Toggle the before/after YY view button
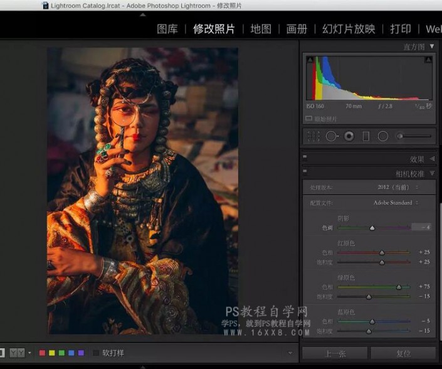 coord(17,353)
